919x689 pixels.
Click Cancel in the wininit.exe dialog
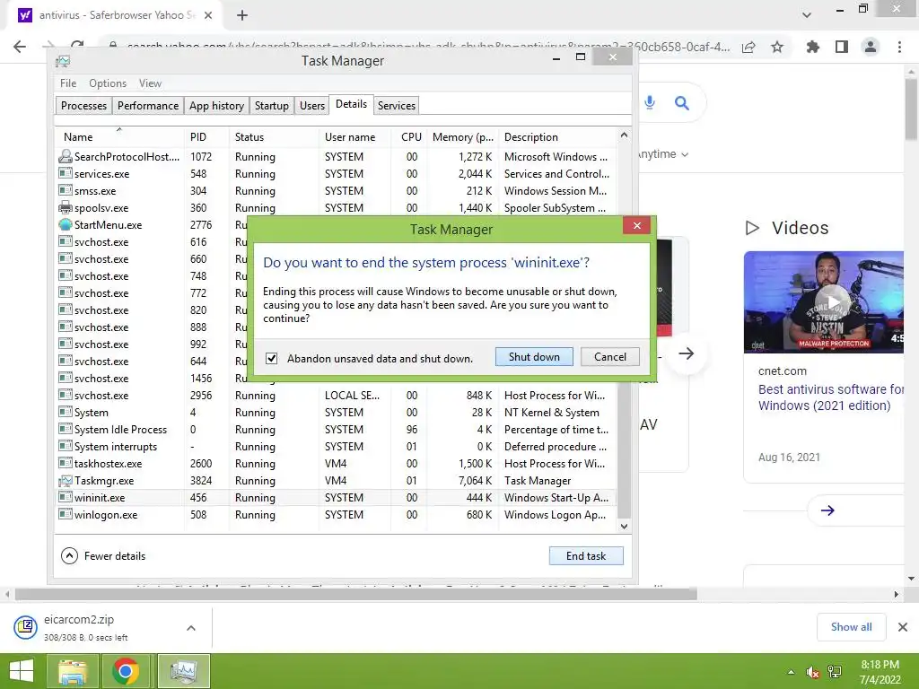(x=610, y=357)
